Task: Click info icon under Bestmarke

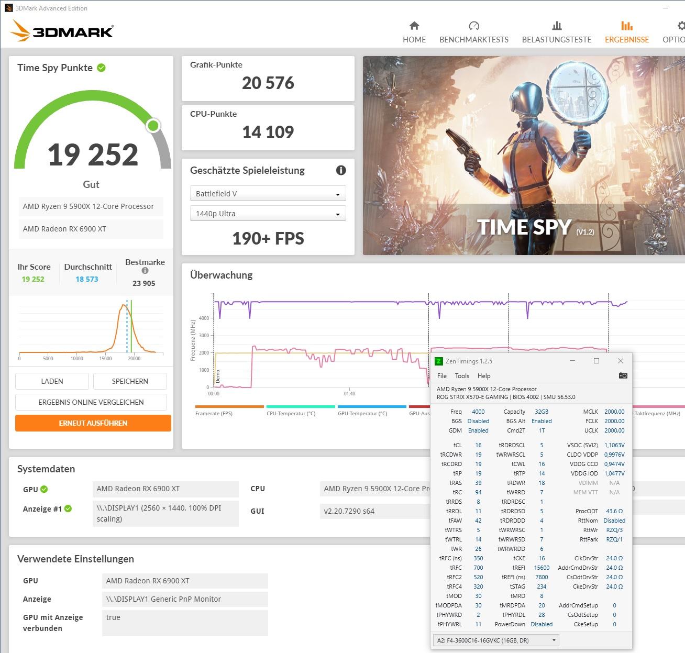Action: click(145, 271)
